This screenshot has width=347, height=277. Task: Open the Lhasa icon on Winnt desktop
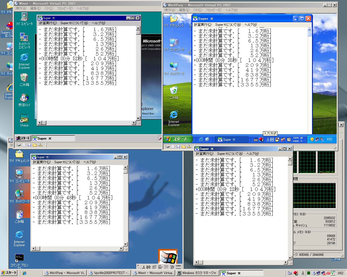(24, 119)
